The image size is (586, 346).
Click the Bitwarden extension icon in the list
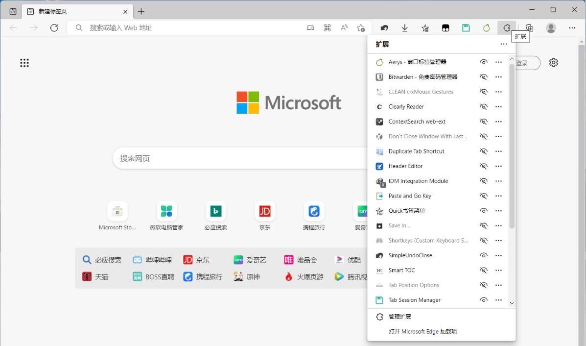(x=379, y=77)
